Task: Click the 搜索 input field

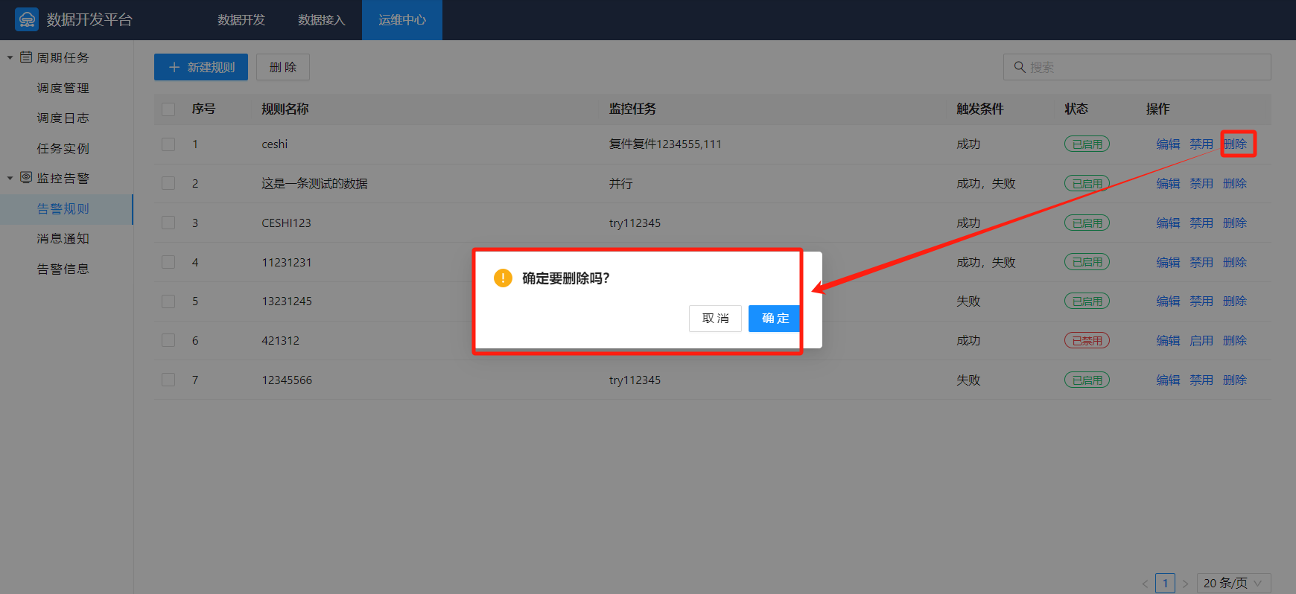Action: pos(1147,67)
